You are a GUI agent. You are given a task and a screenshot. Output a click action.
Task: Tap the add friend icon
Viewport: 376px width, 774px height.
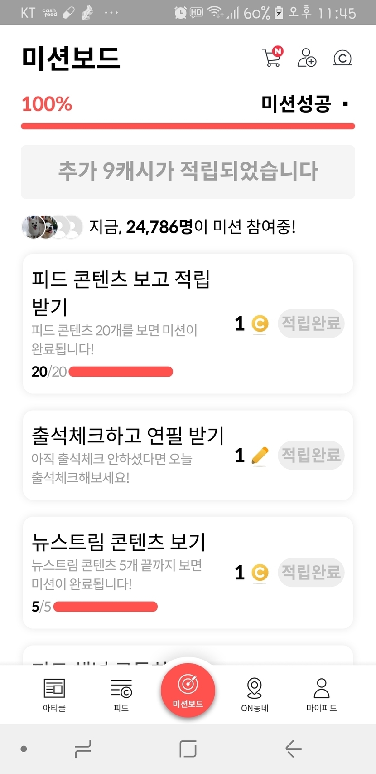[x=307, y=58]
